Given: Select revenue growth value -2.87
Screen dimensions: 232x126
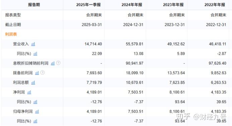Looking at the screenshot, I should pyautogui.click(x=222, y=53).
